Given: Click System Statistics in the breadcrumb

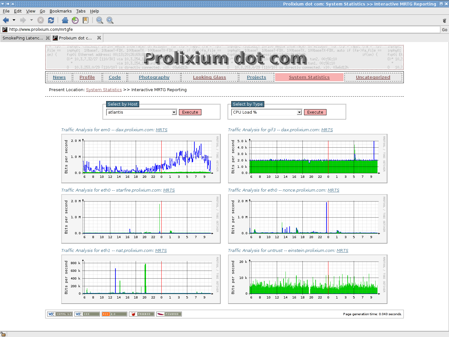Looking at the screenshot, I should click(104, 90).
